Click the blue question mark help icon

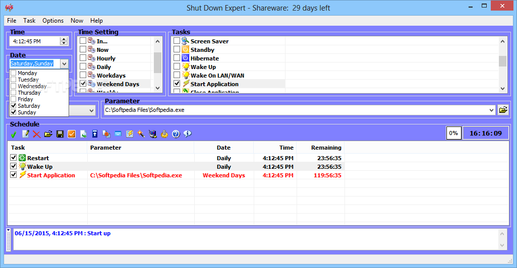176,134
